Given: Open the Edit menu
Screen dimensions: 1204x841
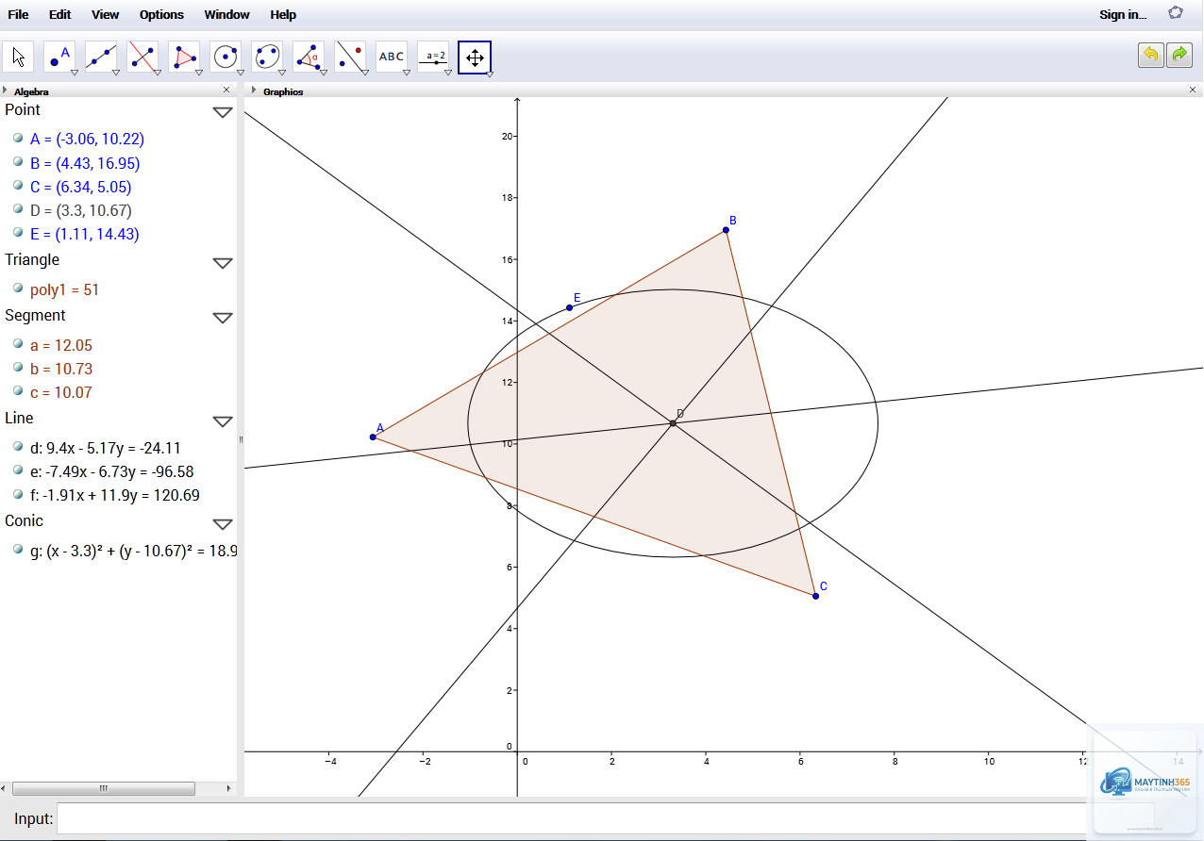Looking at the screenshot, I should [x=59, y=14].
